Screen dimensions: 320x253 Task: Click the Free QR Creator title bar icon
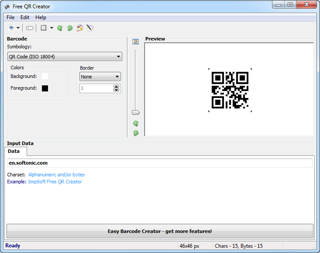(7, 7)
